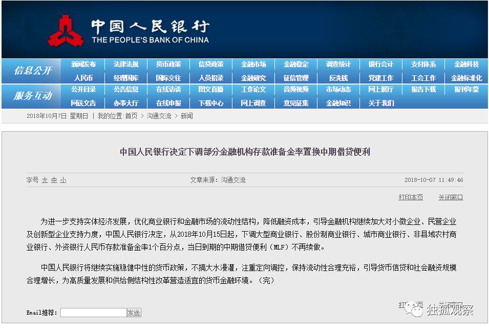Image resolution: width=489 pixels, height=331 pixels.
Task: Open 网送文告 navigation item
Action: 83,103
